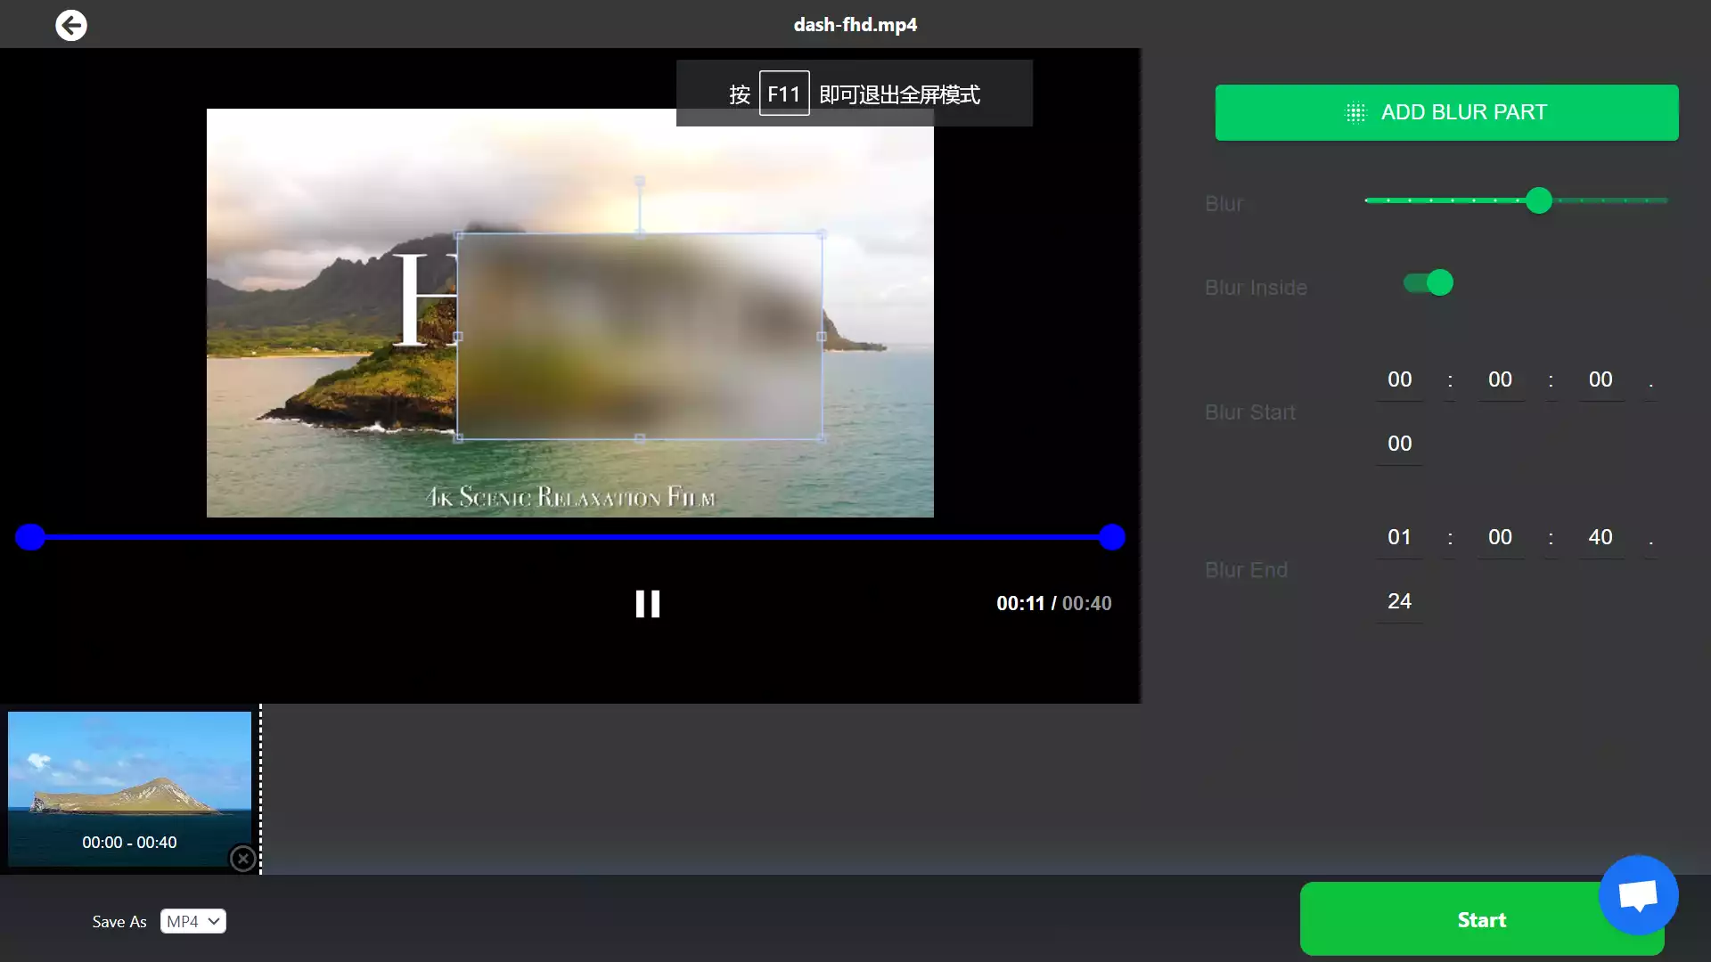Change Save As format to another option
Image resolution: width=1711 pixels, height=962 pixels.
(x=192, y=921)
